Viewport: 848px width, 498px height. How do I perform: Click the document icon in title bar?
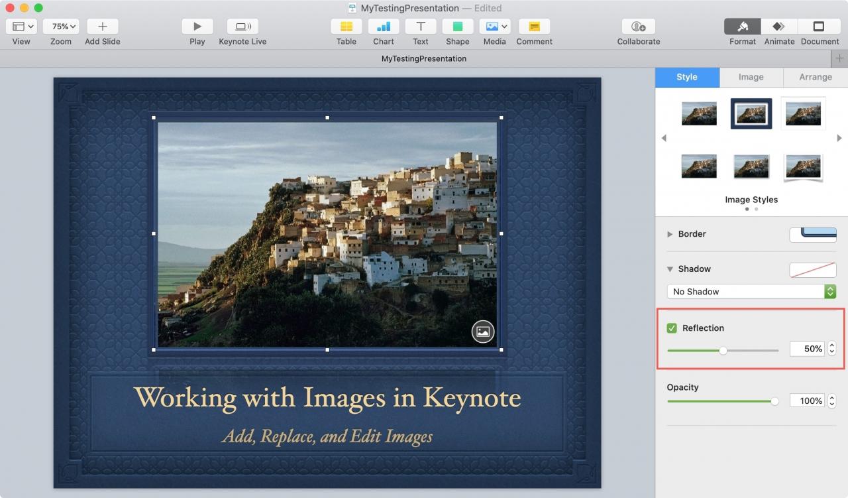coord(352,8)
